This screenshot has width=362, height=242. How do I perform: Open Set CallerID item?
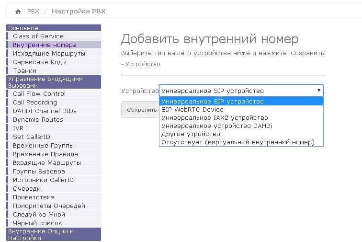click(x=54, y=137)
